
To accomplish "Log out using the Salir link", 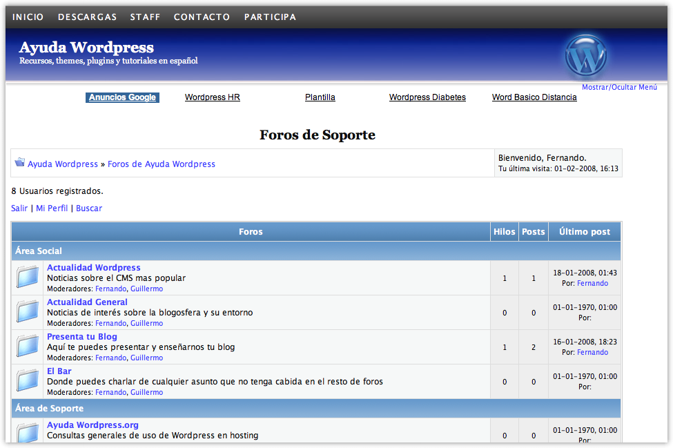I will tap(19, 208).
